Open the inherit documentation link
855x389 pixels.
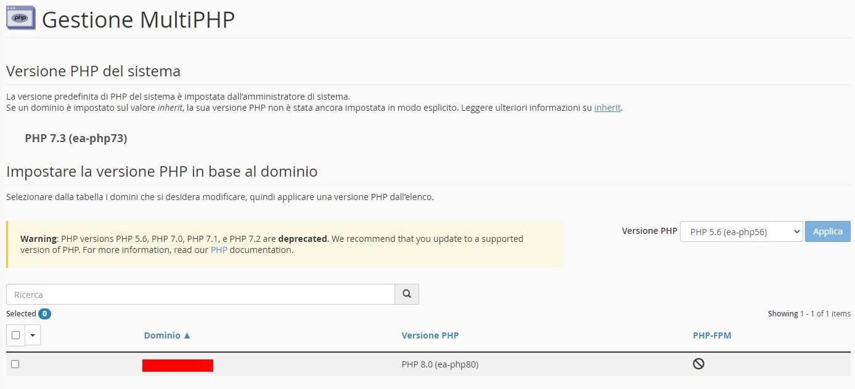[607, 108]
